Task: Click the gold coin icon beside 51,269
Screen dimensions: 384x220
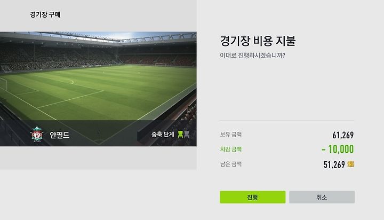Action: [x=351, y=164]
